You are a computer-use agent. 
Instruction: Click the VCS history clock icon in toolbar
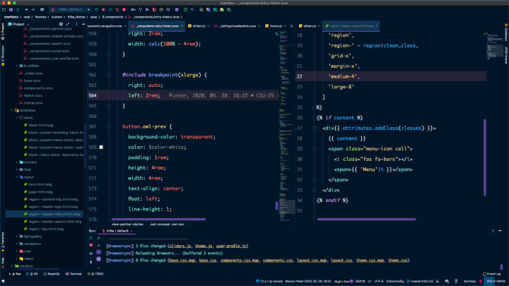tap(161, 10)
